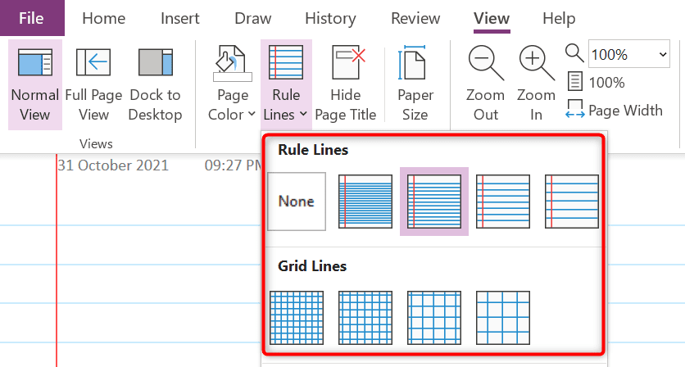Click the Zoom In icon
685x367 pixels.
(x=535, y=84)
